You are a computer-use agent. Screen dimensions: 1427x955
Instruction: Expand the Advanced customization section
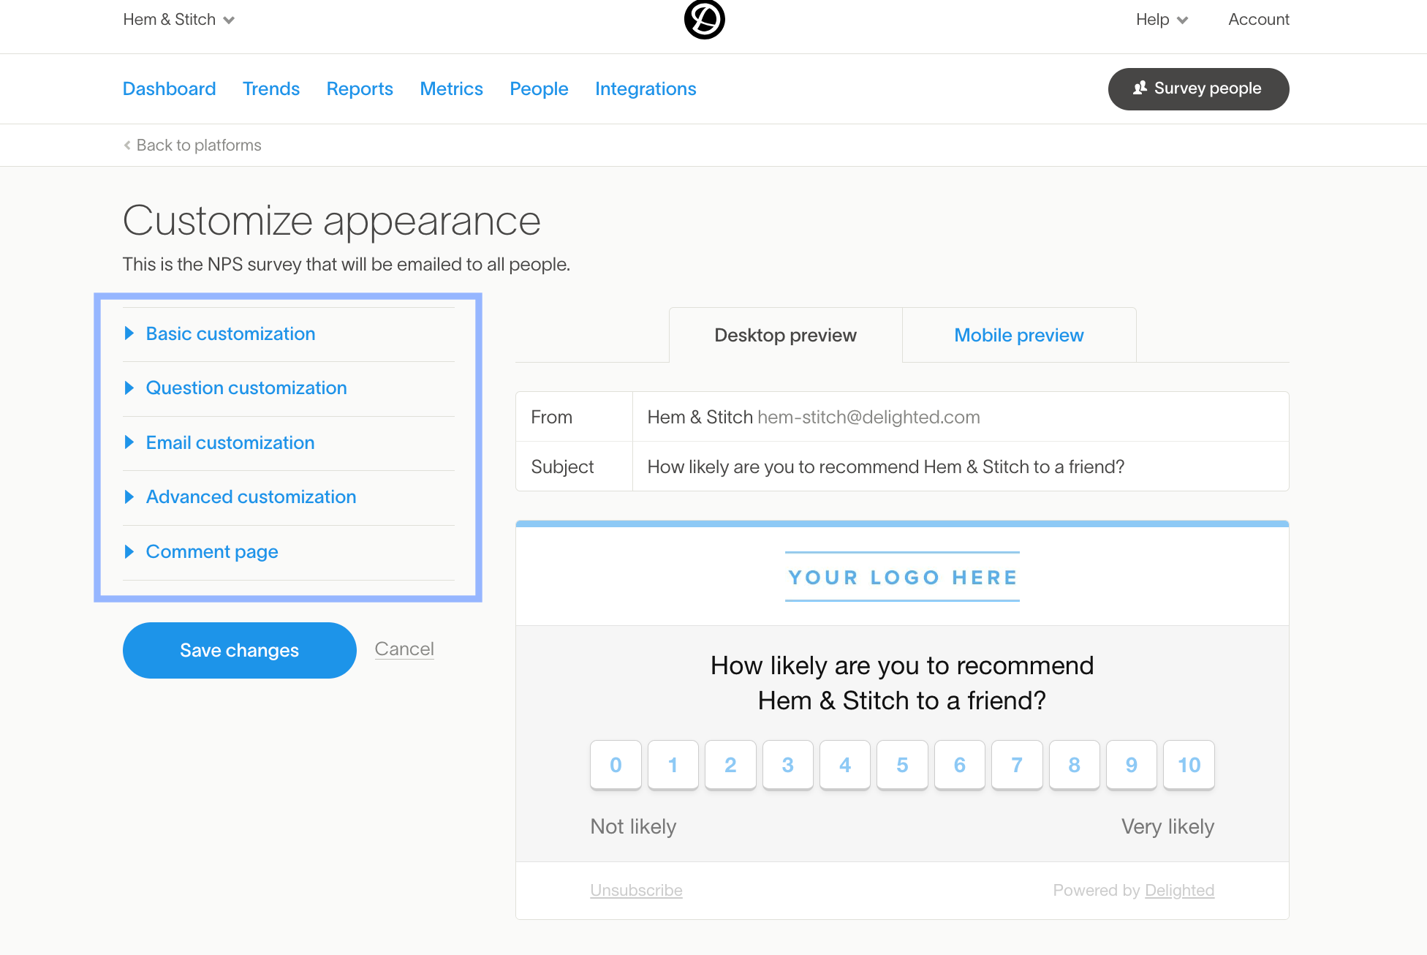[x=251, y=497]
